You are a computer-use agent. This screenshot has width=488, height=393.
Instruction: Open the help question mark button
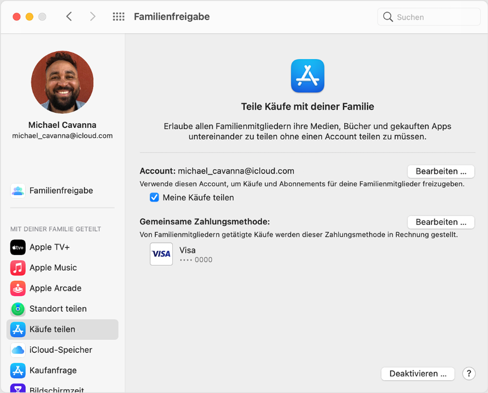point(468,373)
